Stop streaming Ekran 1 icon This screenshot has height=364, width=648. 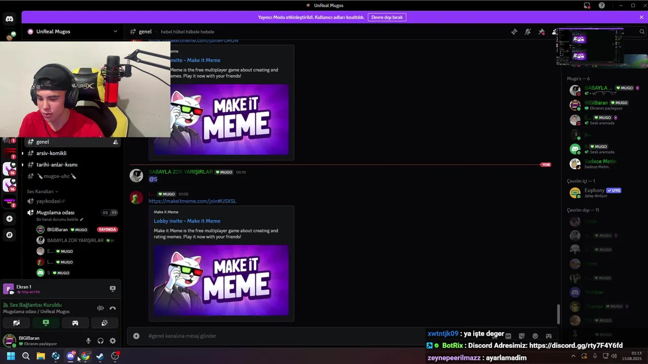tap(112, 289)
